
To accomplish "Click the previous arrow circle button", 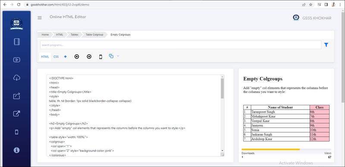I will 77,57.
